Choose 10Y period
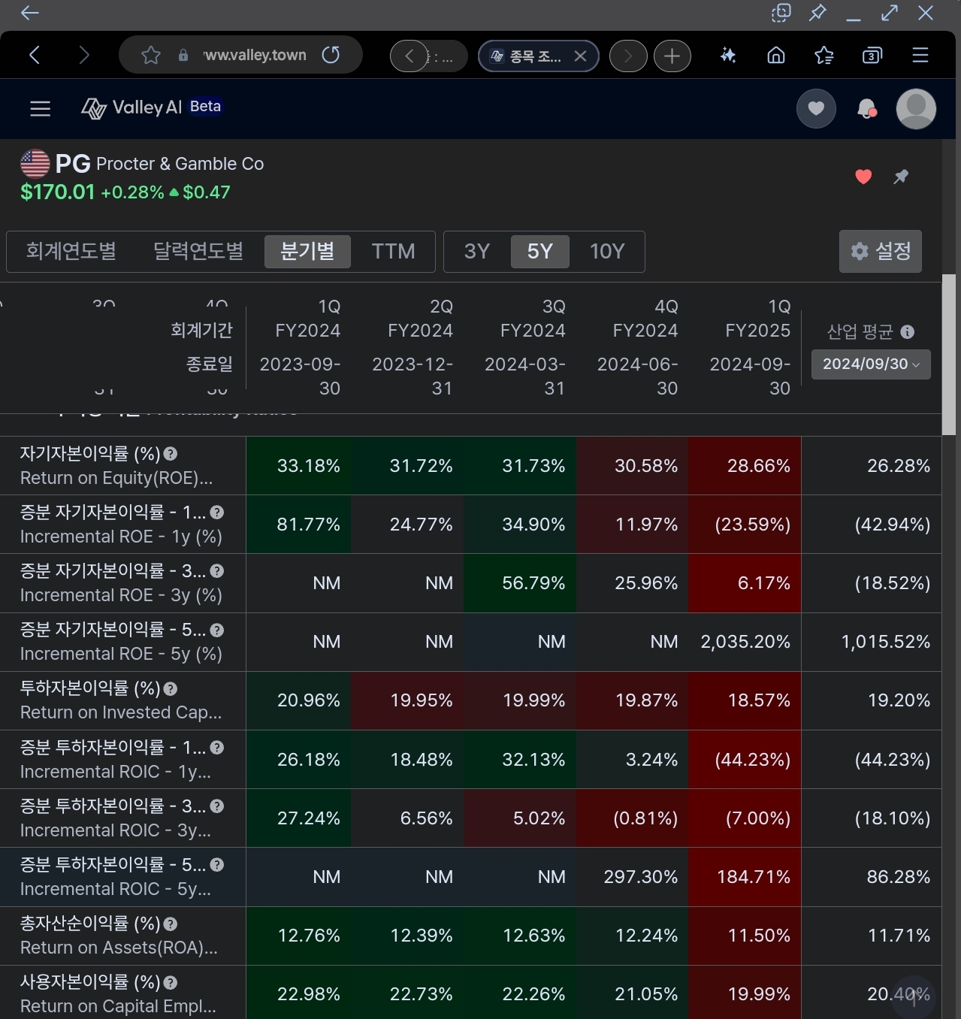Viewport: 961px width, 1019px height. click(607, 251)
